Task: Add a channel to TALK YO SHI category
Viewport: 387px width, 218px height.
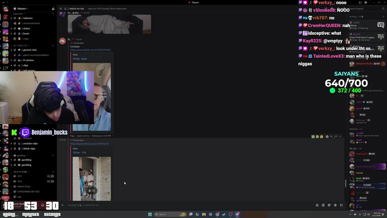Action: pos(53,172)
